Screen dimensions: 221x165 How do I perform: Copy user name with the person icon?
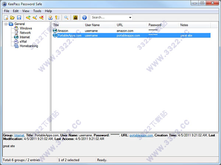(50, 18)
